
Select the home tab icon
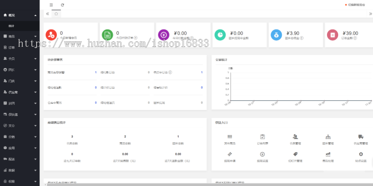point(56,14)
